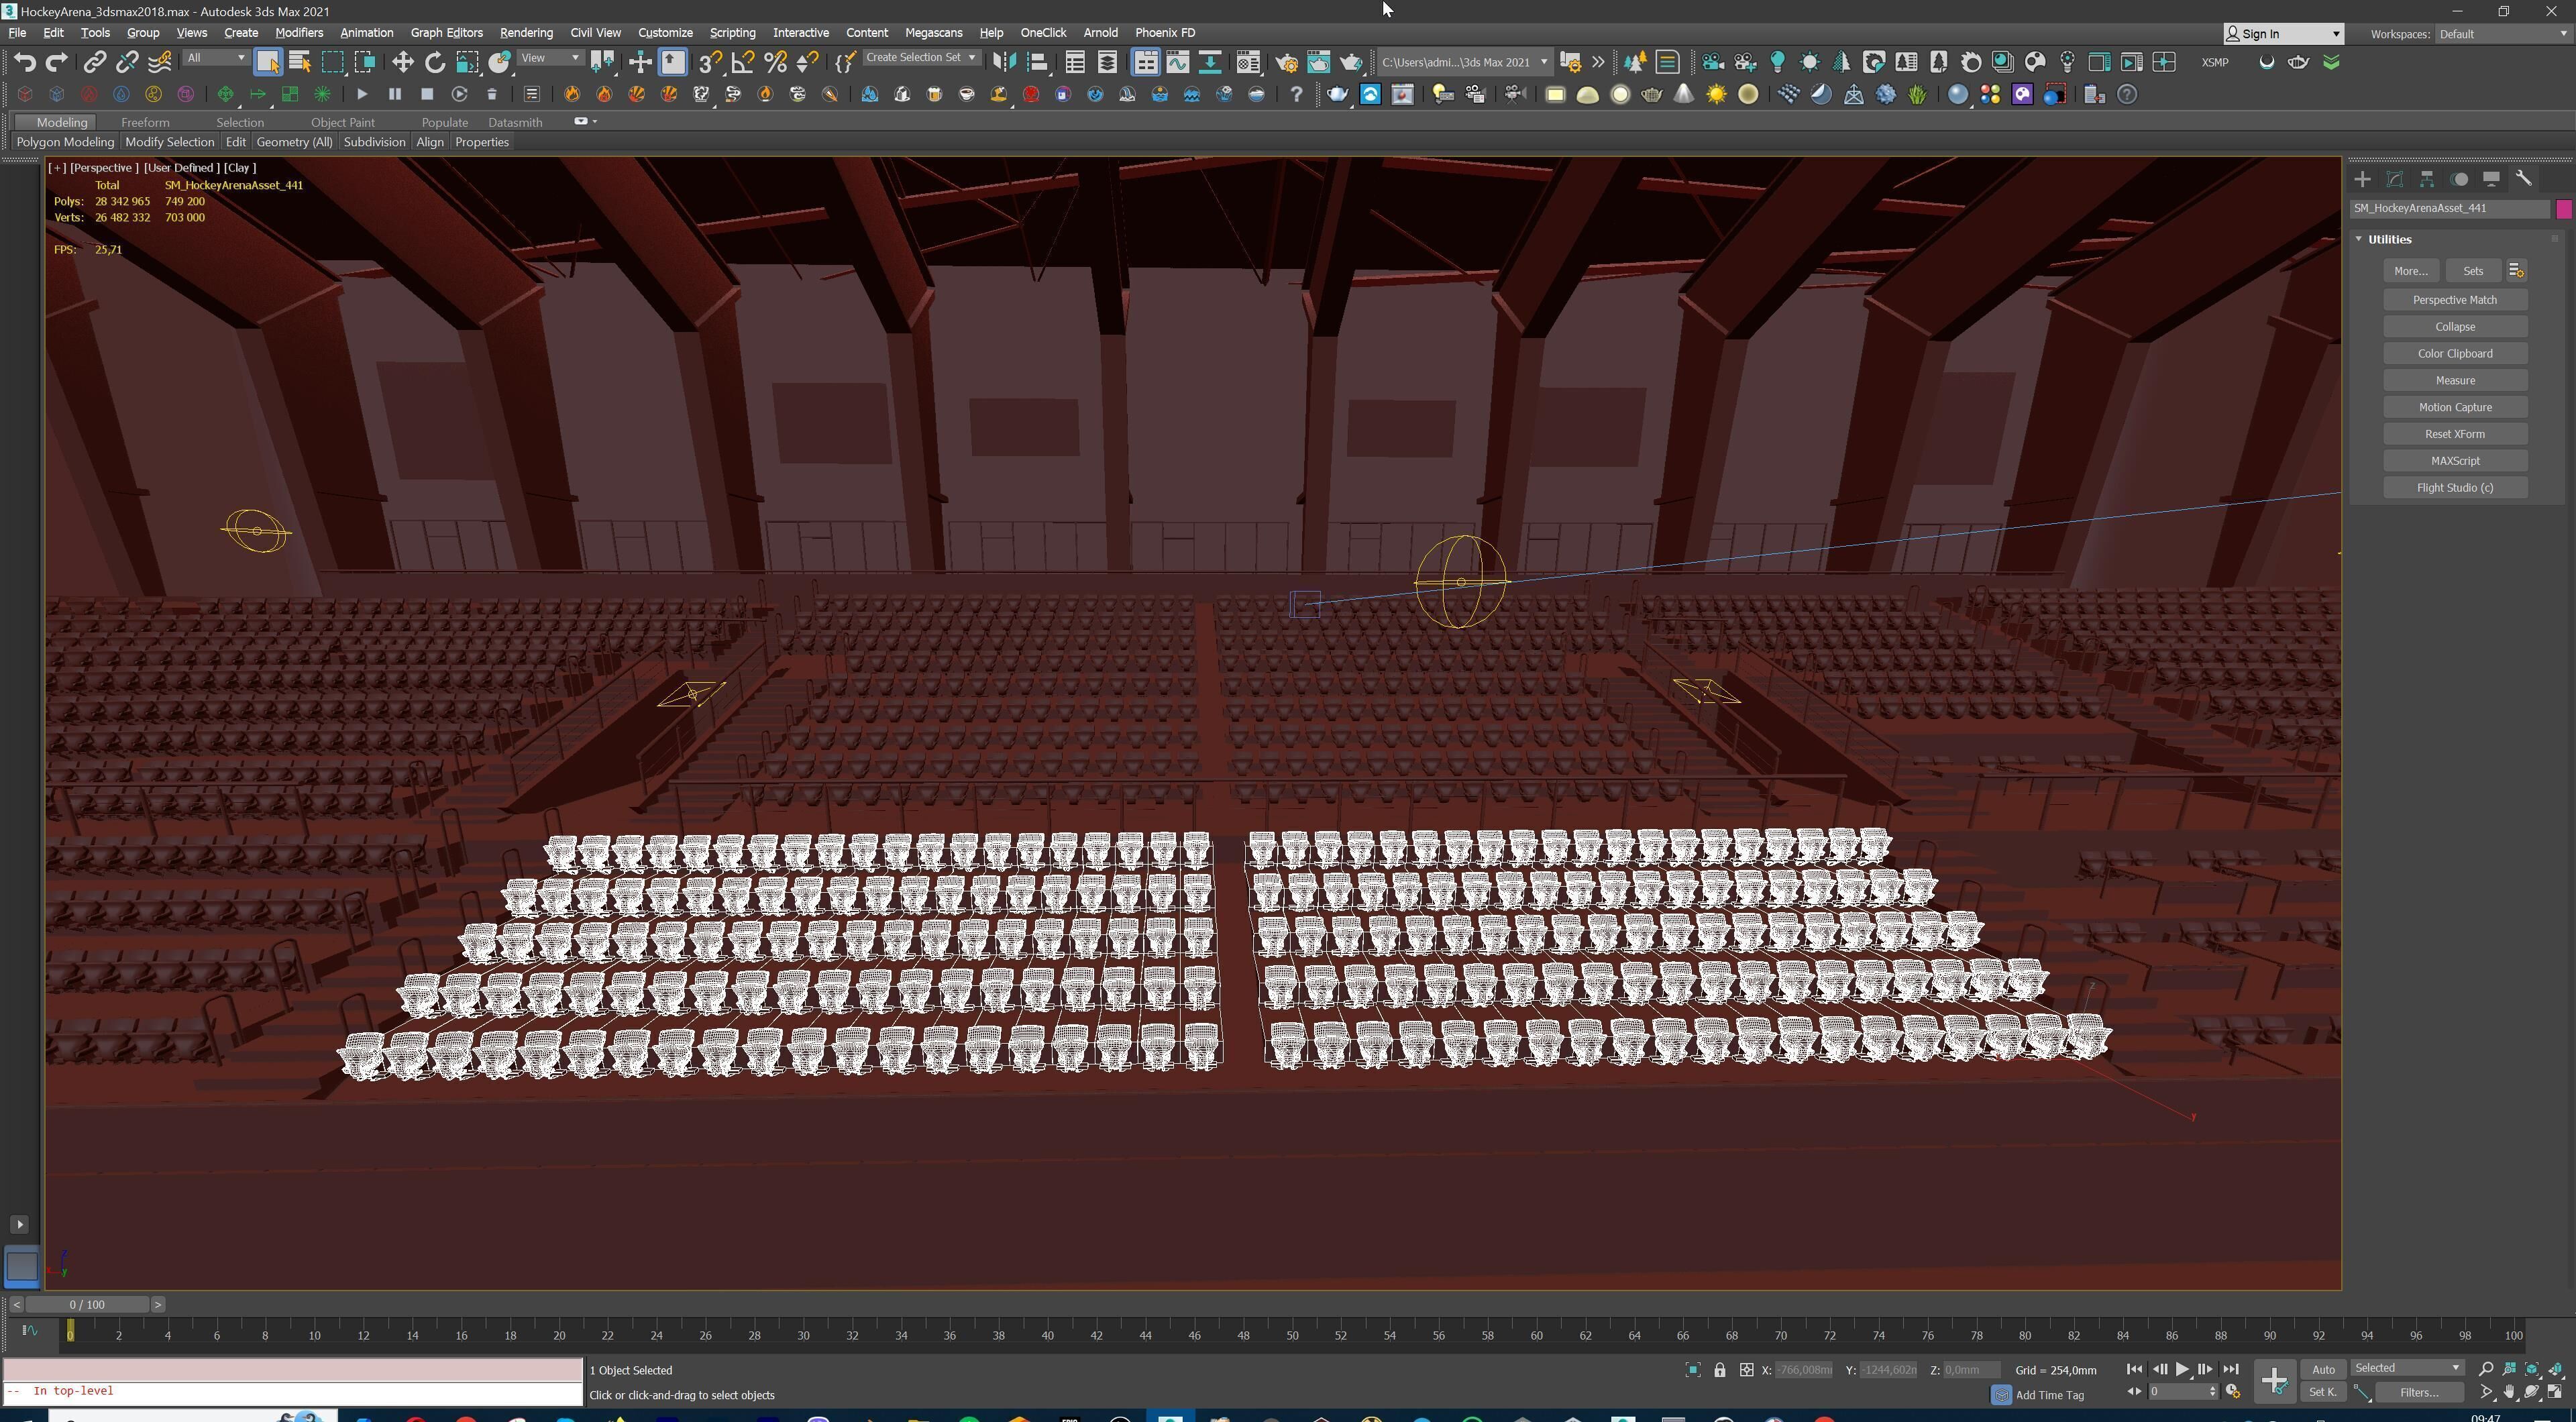Image resolution: width=2576 pixels, height=1422 pixels.
Task: Toggle the Selection Lock padlock
Action: 1720,1370
